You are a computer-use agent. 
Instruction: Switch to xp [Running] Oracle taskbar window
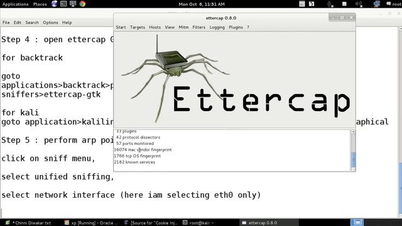point(91,223)
